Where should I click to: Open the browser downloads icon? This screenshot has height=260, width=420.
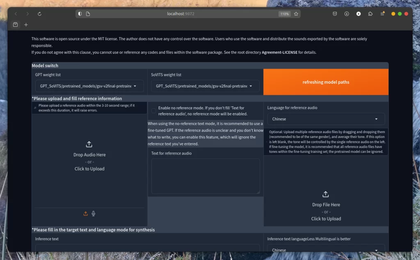click(x=347, y=14)
